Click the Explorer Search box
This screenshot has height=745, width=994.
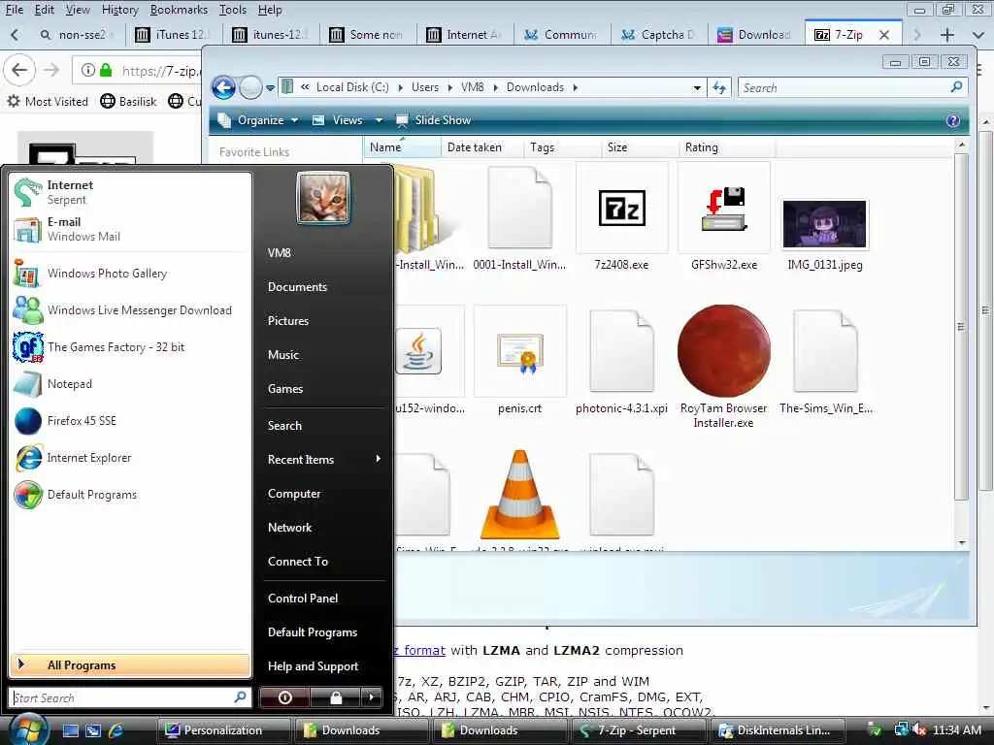tap(852, 87)
